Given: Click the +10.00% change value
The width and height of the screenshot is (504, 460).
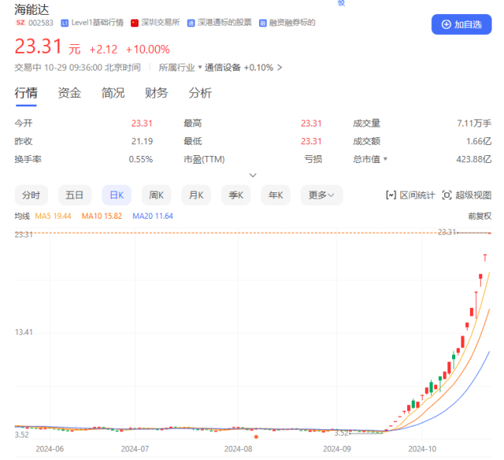Looking at the screenshot, I should tap(147, 50).
